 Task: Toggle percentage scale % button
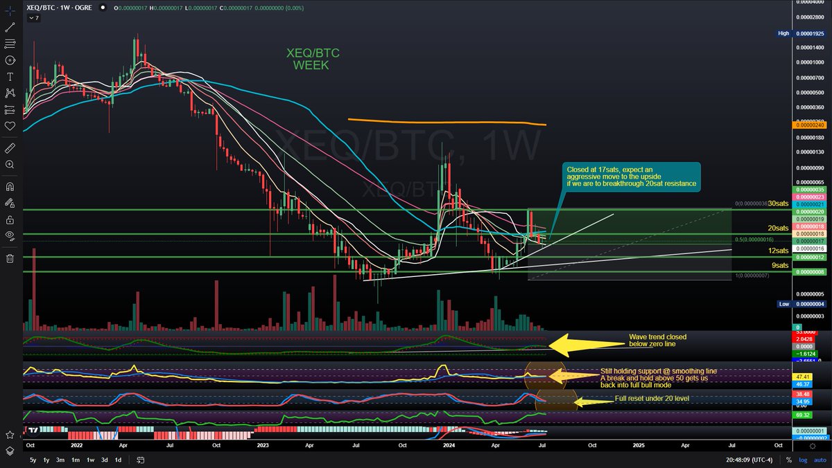coord(788,460)
